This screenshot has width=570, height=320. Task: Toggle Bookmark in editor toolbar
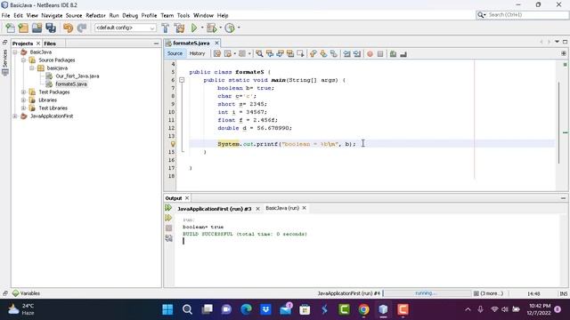(333, 53)
